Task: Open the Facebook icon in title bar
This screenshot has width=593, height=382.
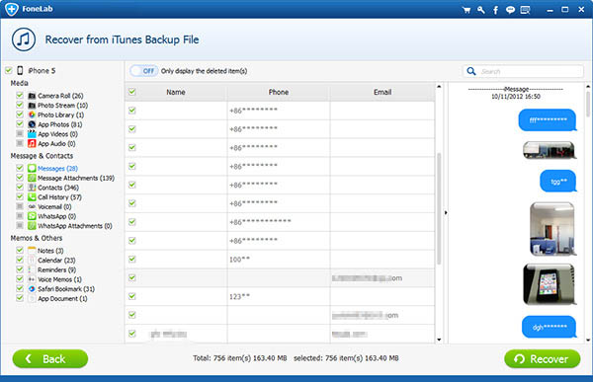Action: (495, 10)
